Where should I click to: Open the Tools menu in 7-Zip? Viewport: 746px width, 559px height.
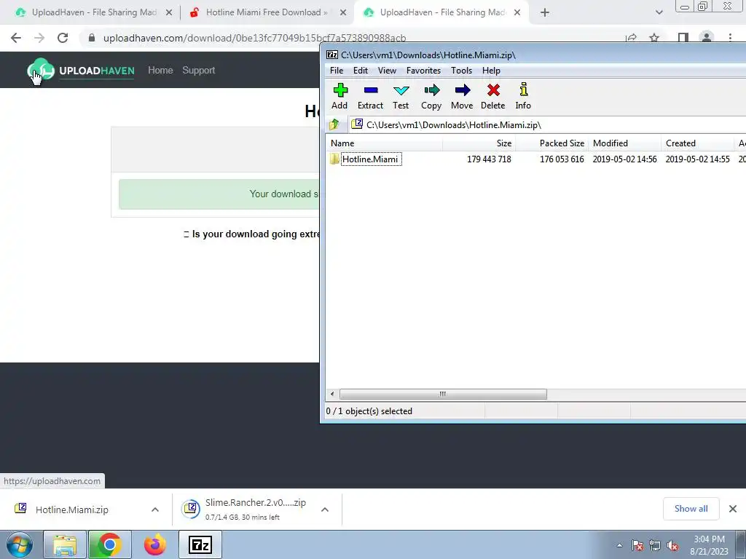(x=461, y=71)
